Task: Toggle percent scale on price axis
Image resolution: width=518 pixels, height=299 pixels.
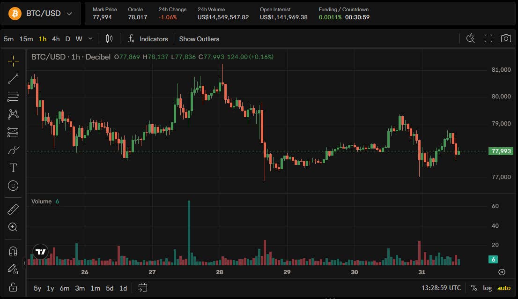Action: 474,288
